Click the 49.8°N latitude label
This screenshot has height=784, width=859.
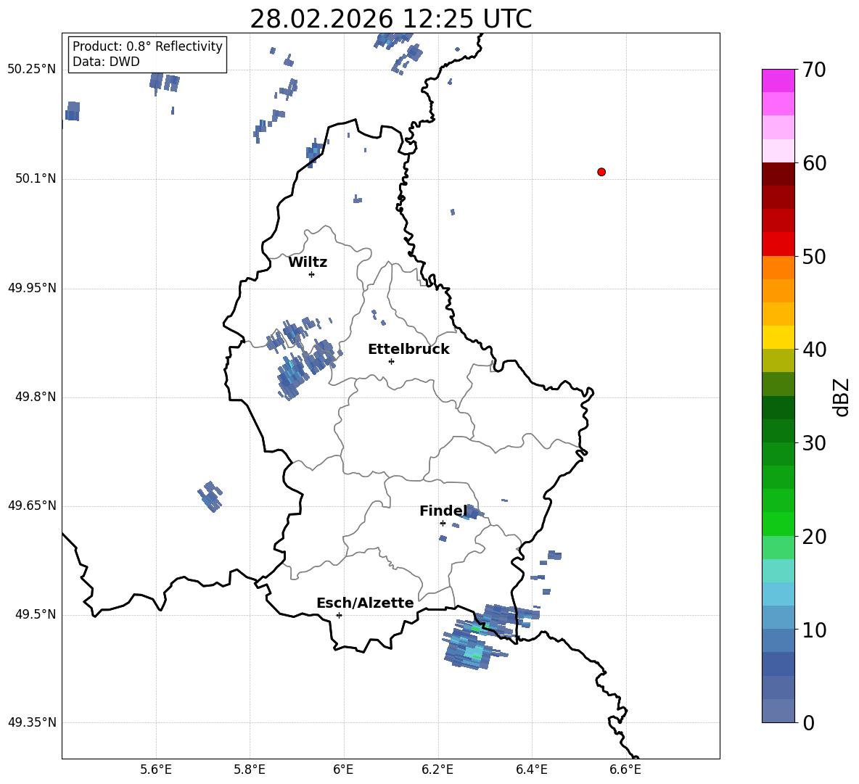tap(35, 397)
